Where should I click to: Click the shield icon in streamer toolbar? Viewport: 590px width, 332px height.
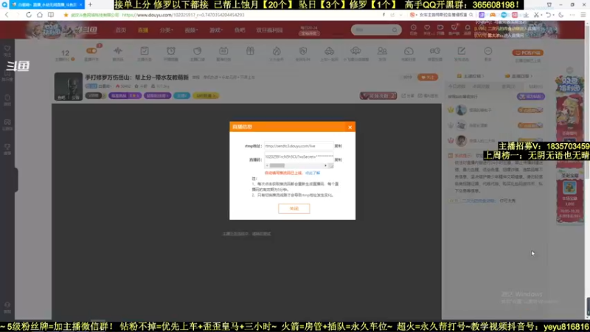point(303,51)
